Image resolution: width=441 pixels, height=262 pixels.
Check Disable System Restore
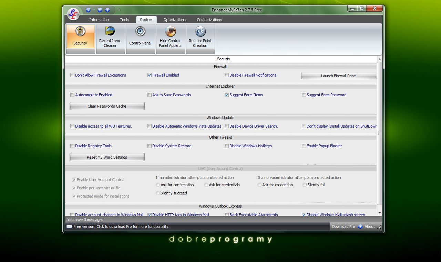(x=150, y=146)
